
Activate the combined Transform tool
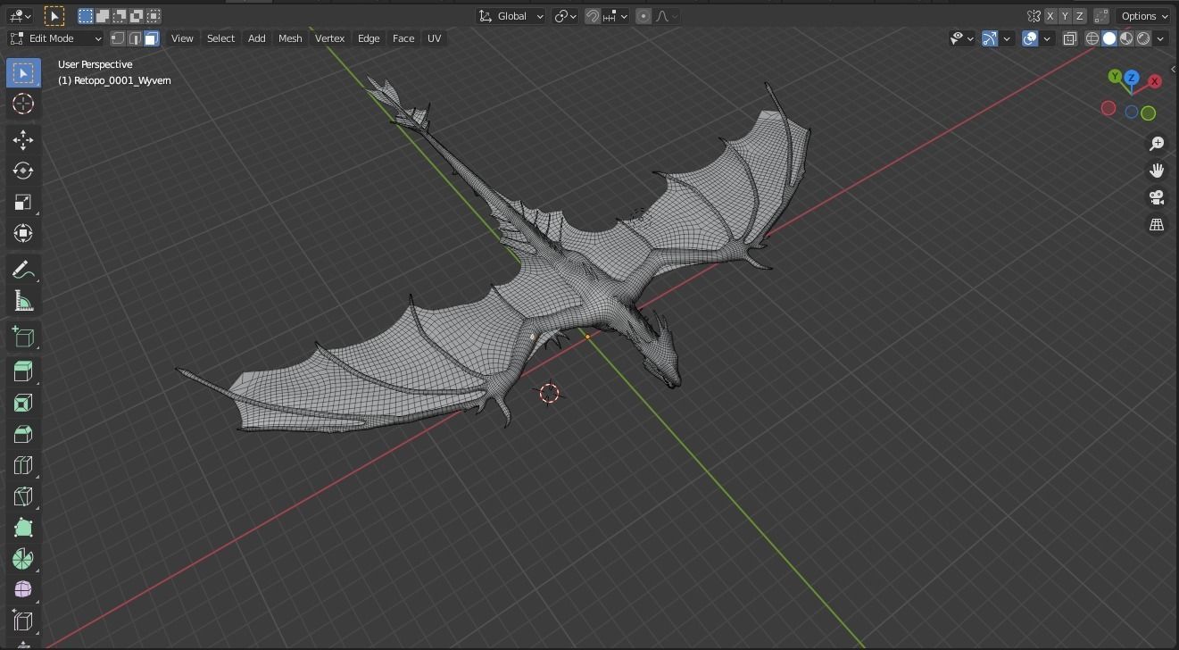(x=23, y=233)
